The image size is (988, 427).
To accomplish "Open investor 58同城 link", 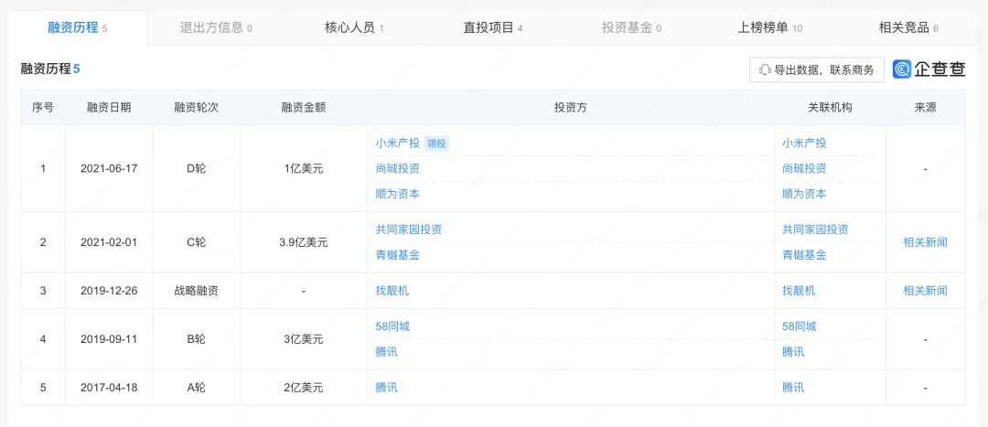I will (x=392, y=326).
